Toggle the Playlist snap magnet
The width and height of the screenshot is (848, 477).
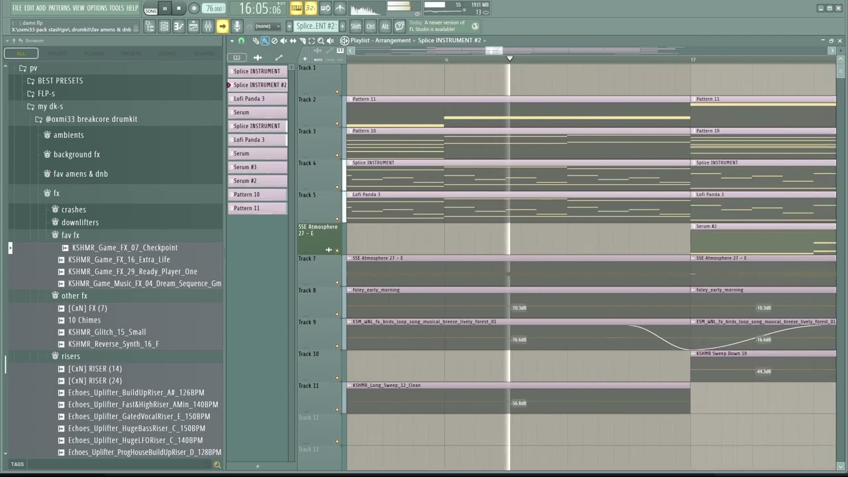pyautogui.click(x=241, y=40)
